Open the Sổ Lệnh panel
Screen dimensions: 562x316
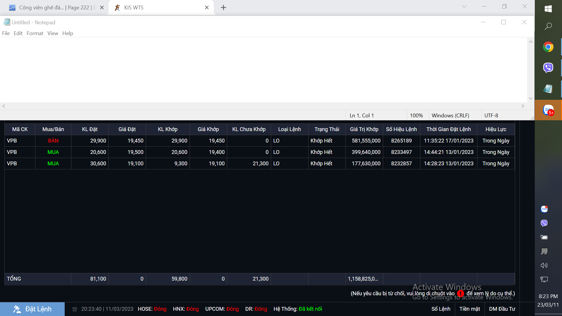pos(441,309)
